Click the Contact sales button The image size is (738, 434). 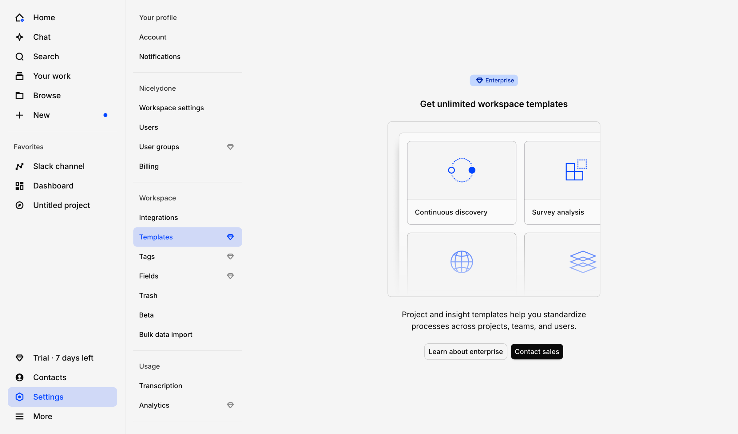537,352
